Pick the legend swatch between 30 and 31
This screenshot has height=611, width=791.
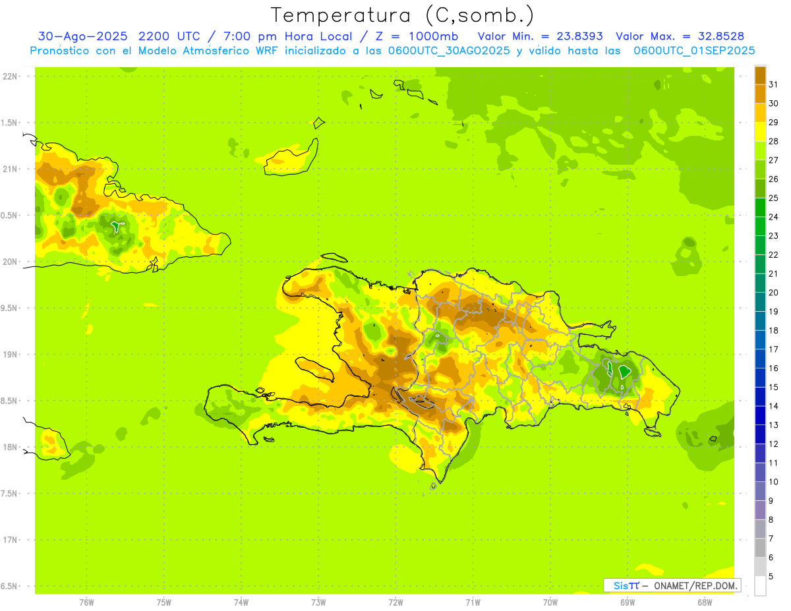click(x=760, y=94)
